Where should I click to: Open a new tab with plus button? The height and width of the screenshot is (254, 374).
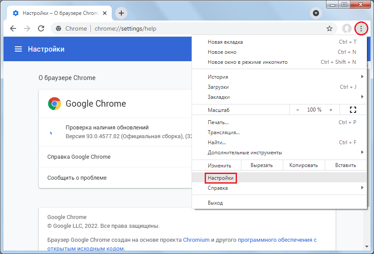pyautogui.click(x=121, y=13)
